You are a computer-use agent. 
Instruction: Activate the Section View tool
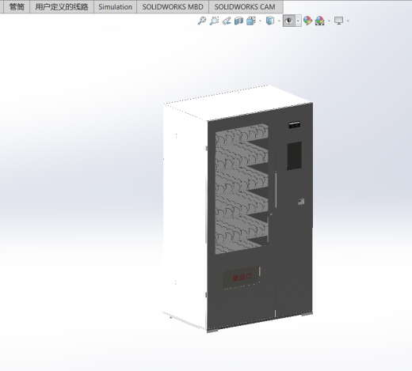[x=238, y=21]
